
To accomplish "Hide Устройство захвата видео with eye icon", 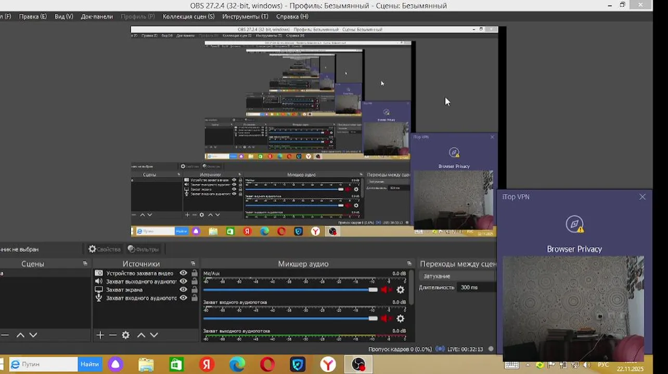I will [183, 273].
